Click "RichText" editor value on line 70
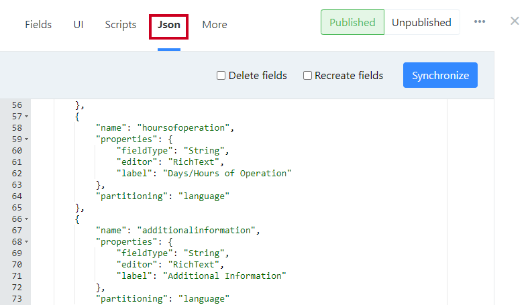 (x=193, y=265)
